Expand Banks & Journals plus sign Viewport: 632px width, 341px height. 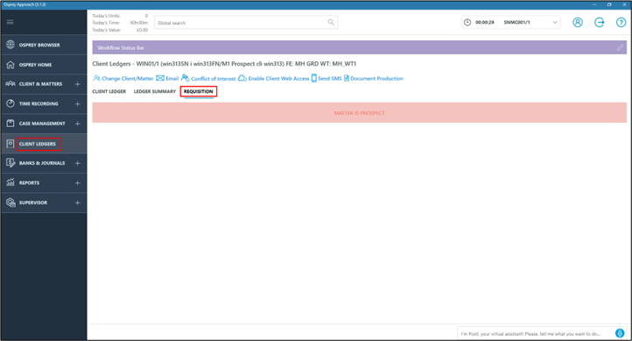pyautogui.click(x=77, y=163)
